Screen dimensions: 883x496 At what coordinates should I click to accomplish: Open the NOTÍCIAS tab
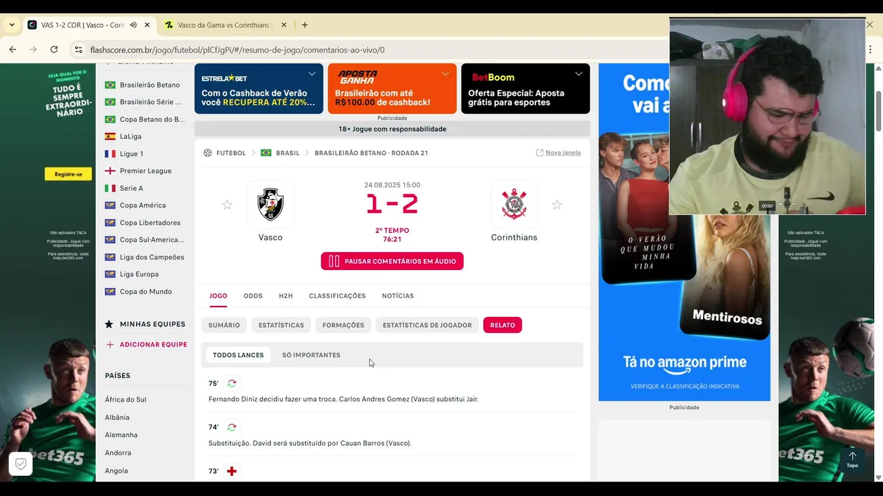[x=398, y=296]
